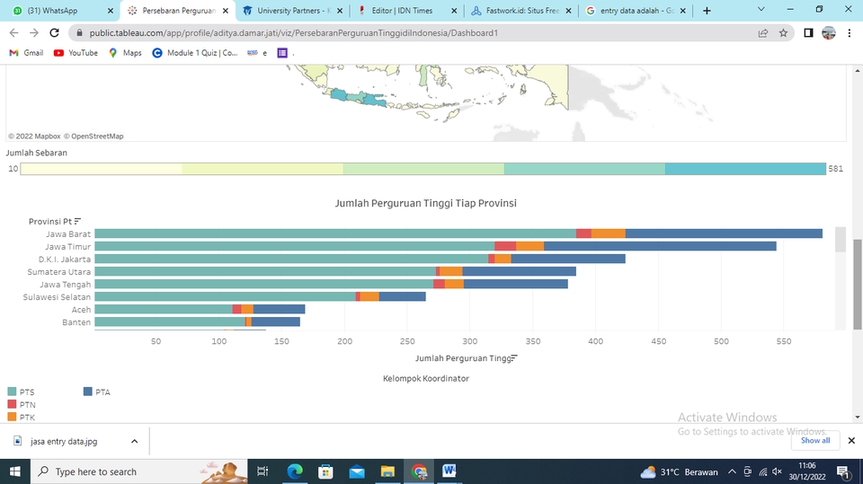Open Module 1 Quiz bookmark
863x484 pixels.
click(195, 53)
